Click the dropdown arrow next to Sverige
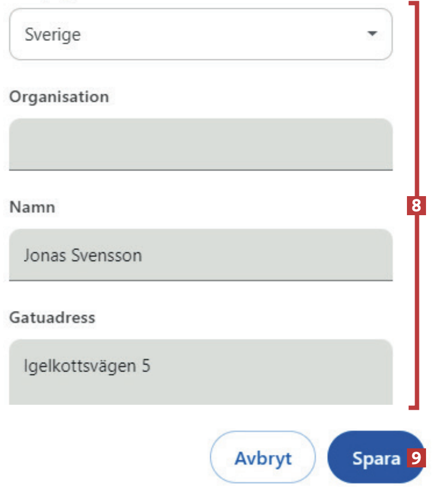The width and height of the screenshot is (438, 499). [x=372, y=34]
